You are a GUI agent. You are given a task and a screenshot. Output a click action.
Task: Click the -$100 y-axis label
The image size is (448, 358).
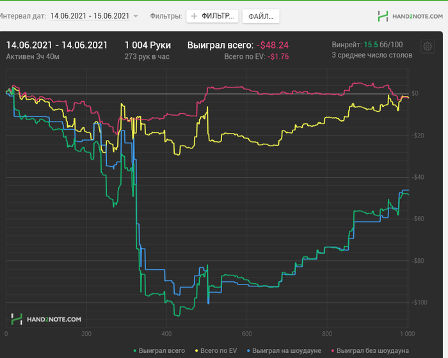click(419, 302)
